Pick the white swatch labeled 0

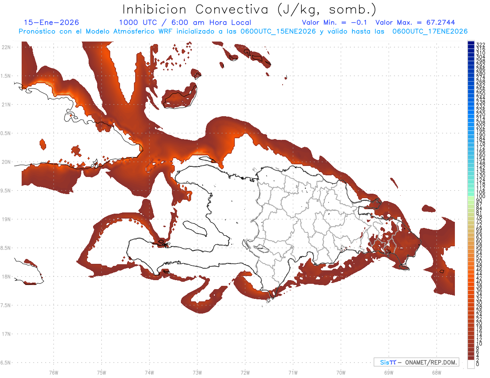pos(471,365)
